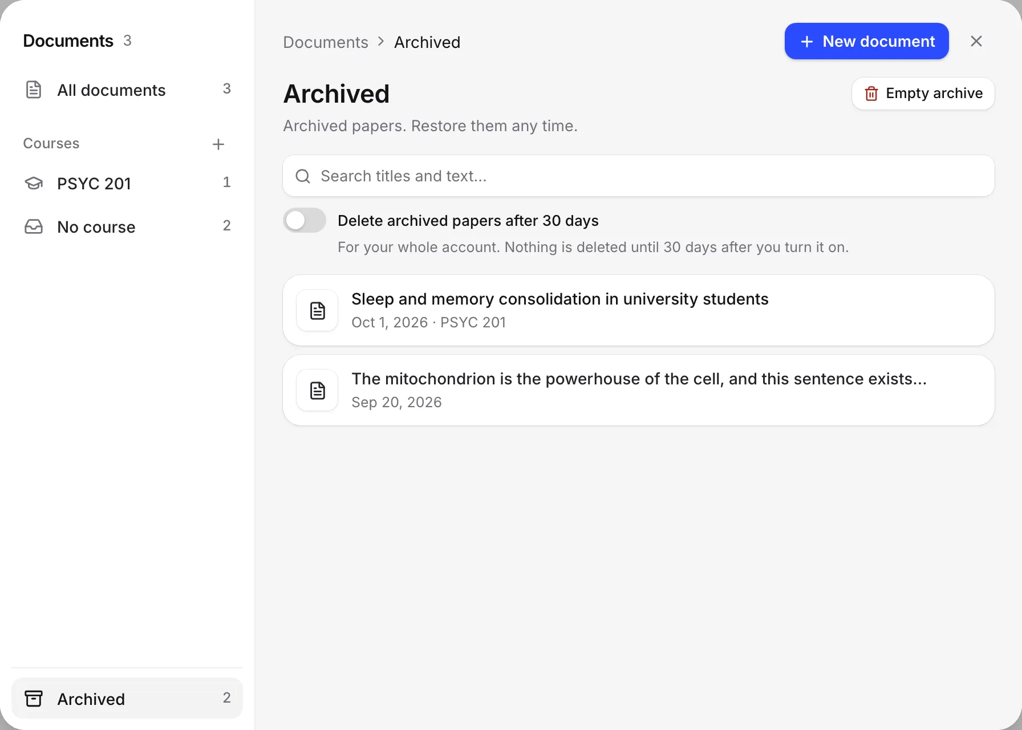
Task: Click the No course count 2
Action: click(227, 225)
